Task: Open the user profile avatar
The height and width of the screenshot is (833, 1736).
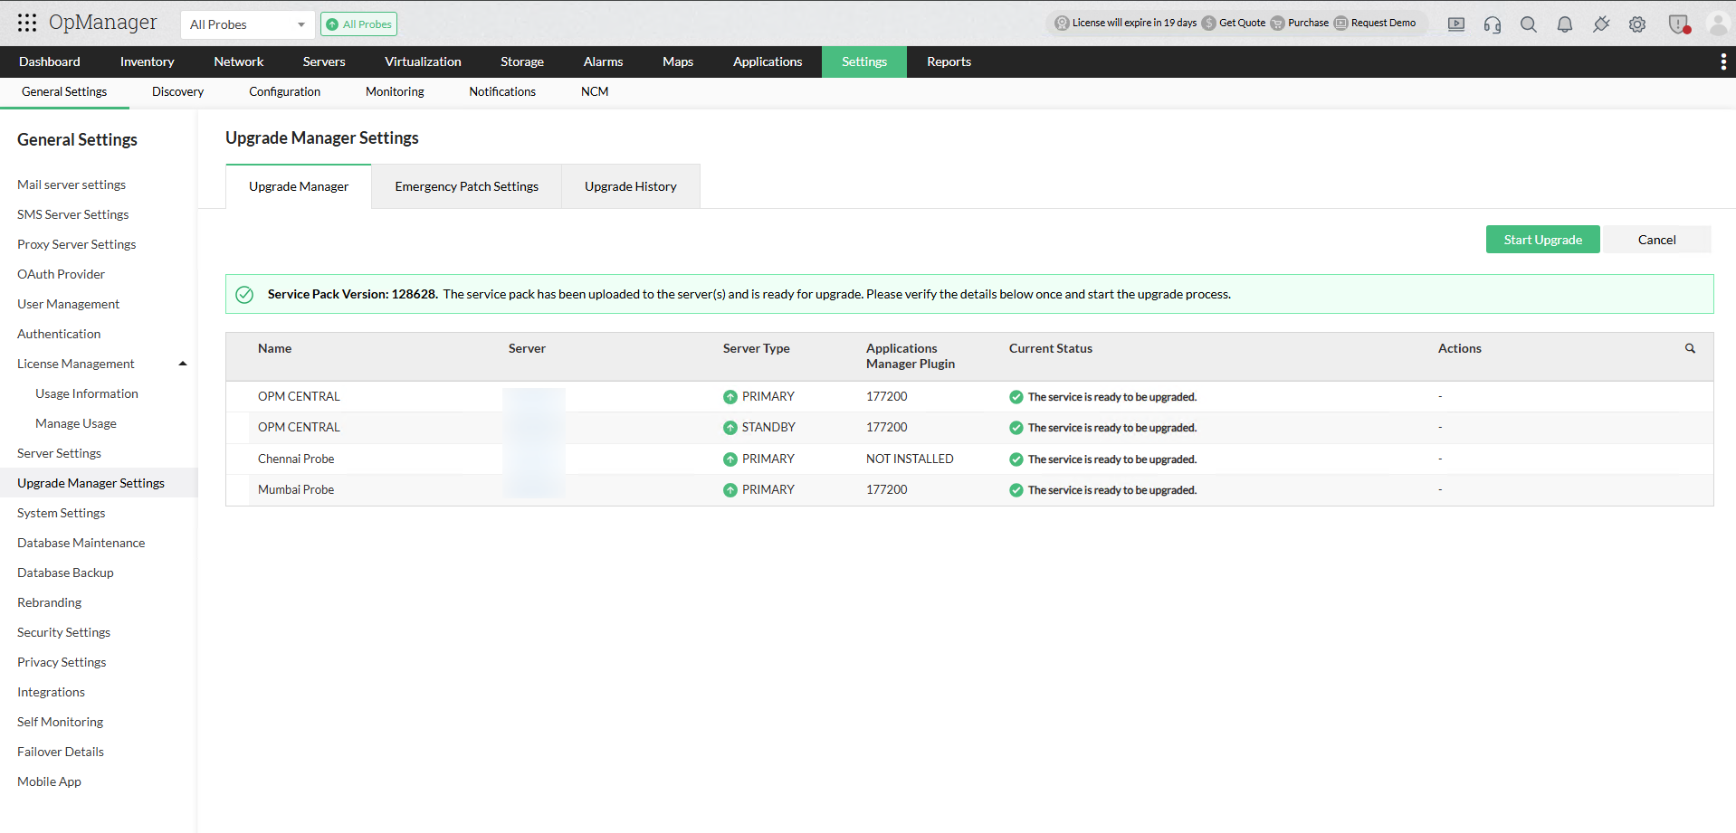Action: coord(1717,24)
